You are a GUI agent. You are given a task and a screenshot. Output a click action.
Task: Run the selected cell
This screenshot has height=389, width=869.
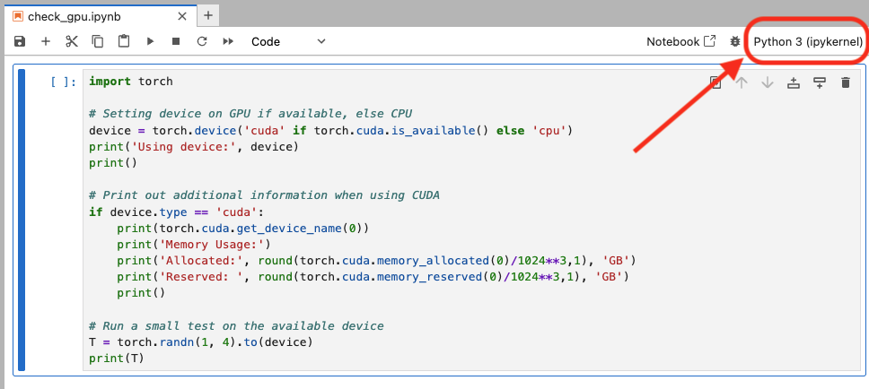pos(150,41)
